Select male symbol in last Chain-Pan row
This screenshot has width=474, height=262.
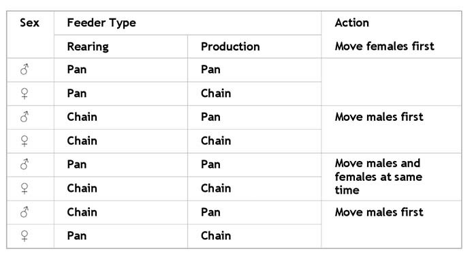click(25, 212)
